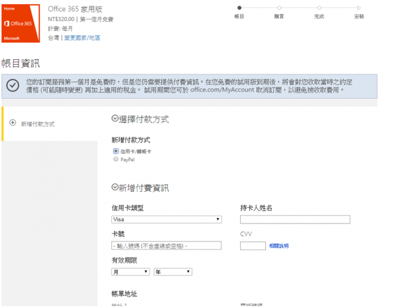Image resolution: width=395 pixels, height=307 pixels.
Task: Click the Office 365 Home product logo
Action: tap(21, 23)
